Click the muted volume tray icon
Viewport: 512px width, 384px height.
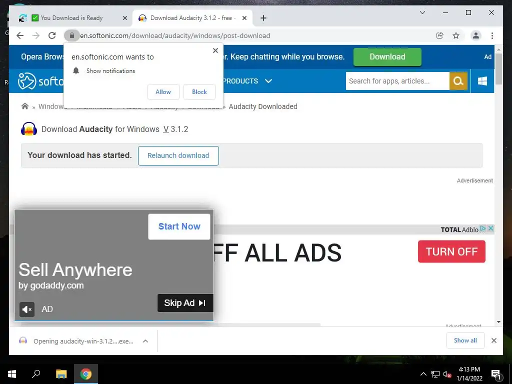(x=447, y=374)
